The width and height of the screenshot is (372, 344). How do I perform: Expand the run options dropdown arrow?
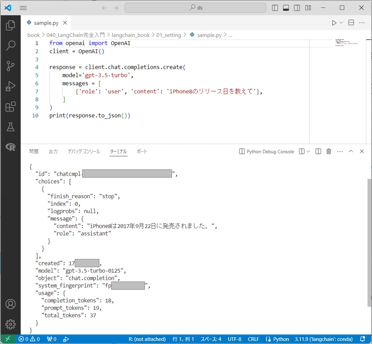341,23
